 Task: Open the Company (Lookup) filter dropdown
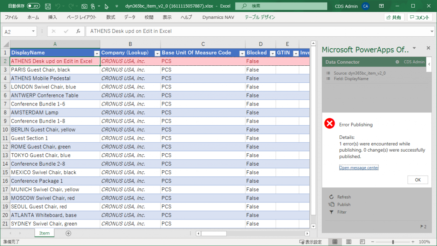(x=157, y=53)
